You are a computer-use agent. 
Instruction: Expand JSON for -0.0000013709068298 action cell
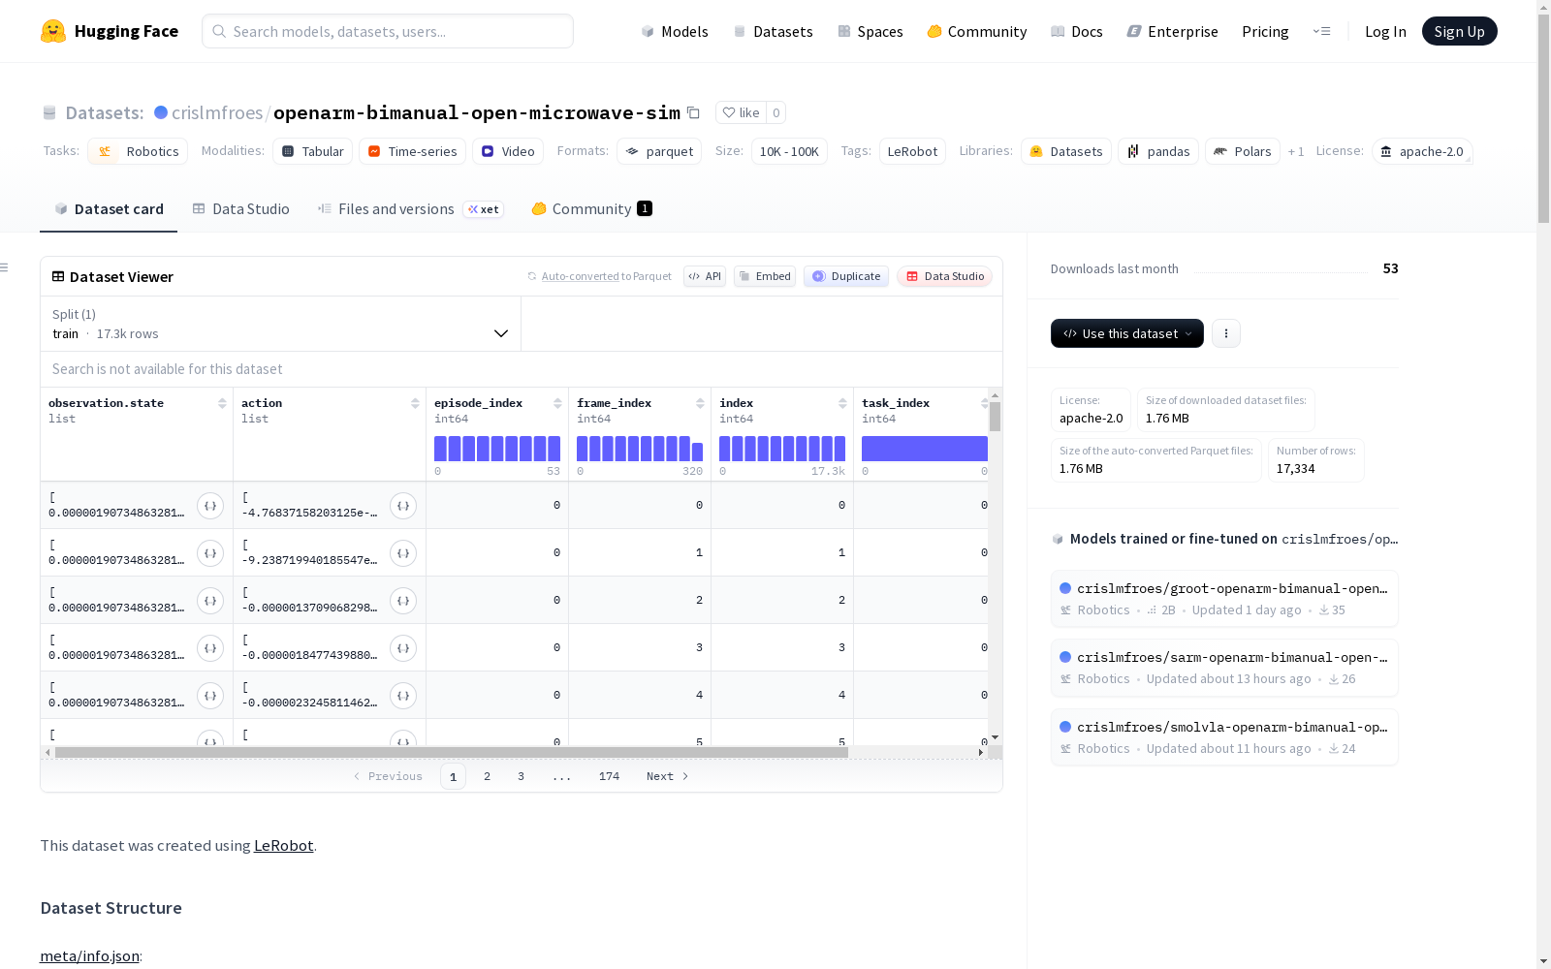(403, 601)
